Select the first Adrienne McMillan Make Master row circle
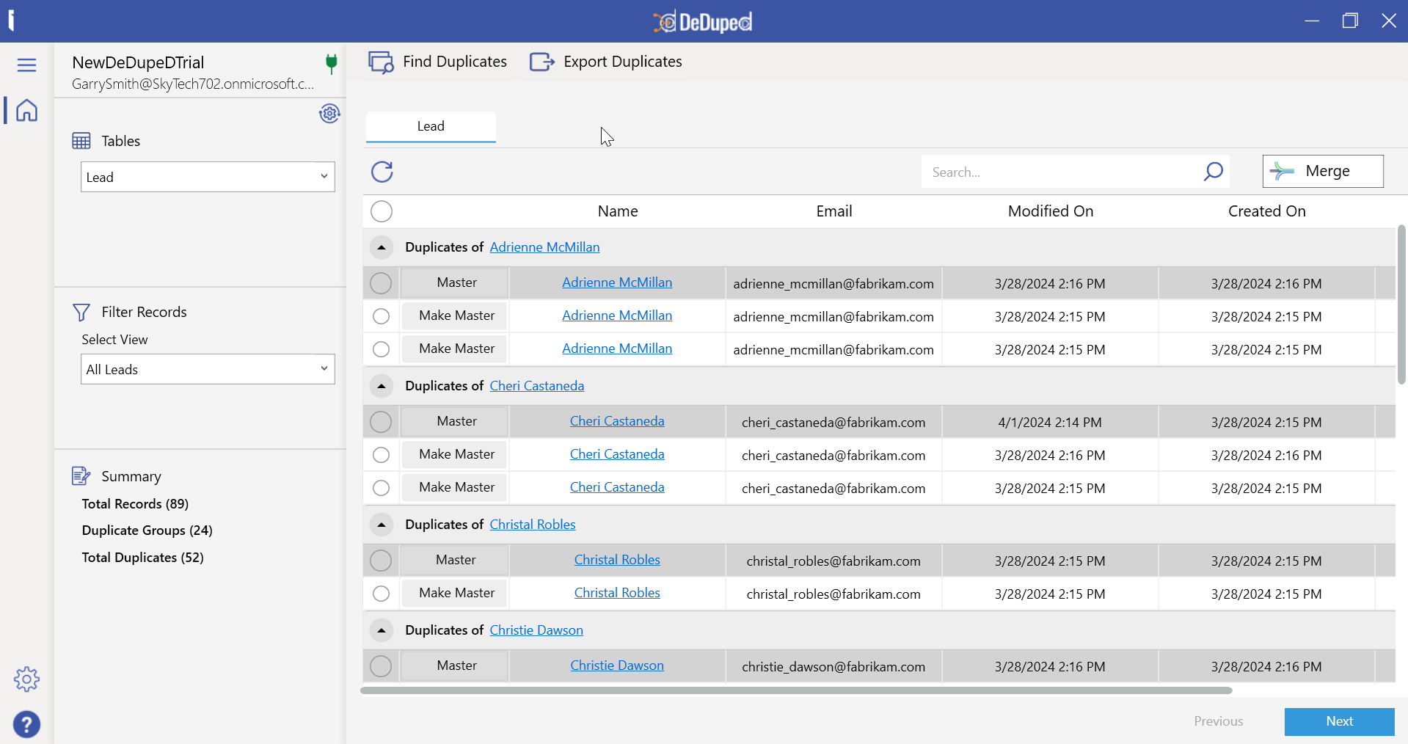 (381, 316)
